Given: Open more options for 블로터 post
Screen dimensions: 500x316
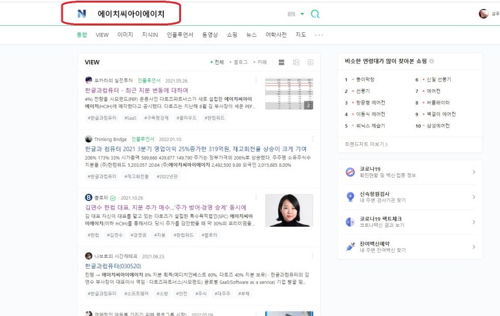Looking at the screenshot, I should coord(255,198).
